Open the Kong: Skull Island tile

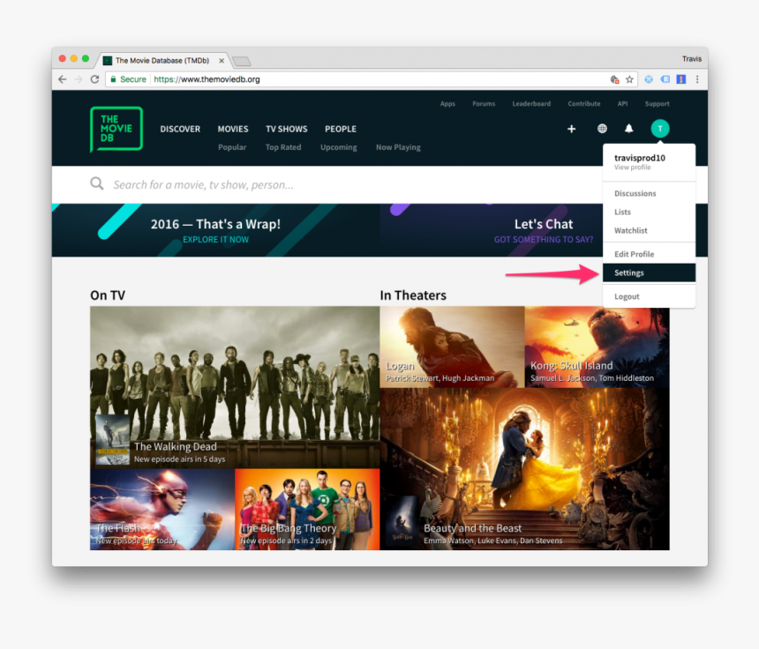(597, 347)
